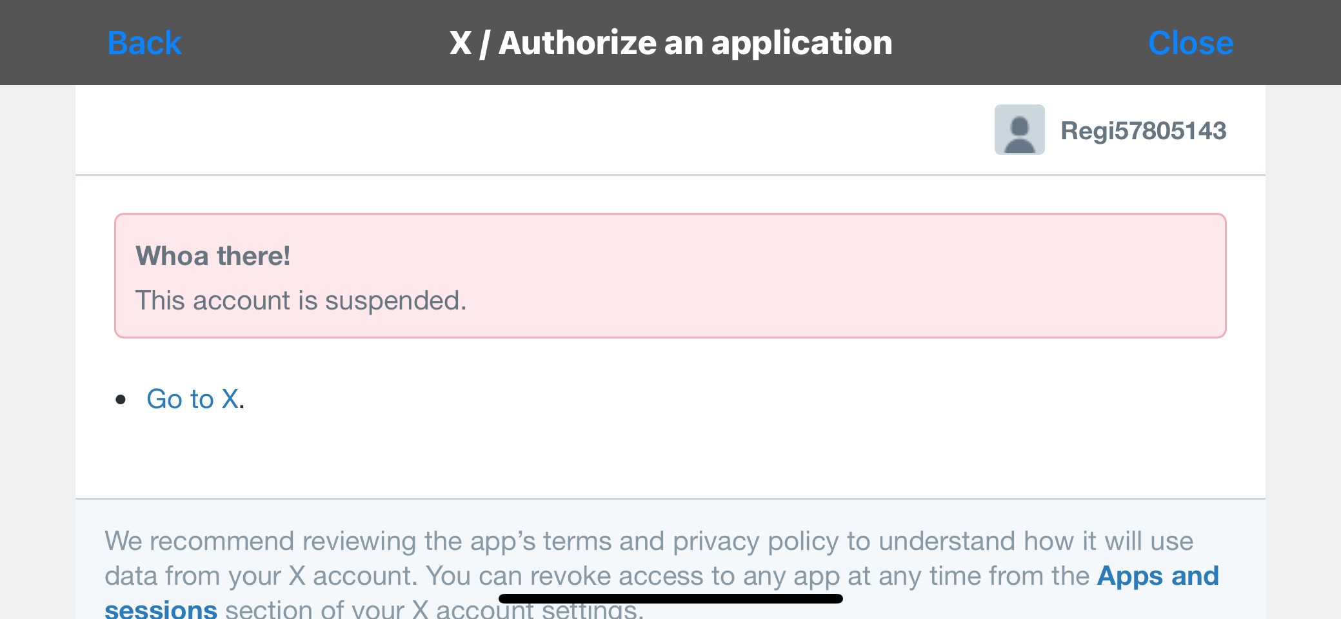Follow the bold 'sessions' link text
The height and width of the screenshot is (619, 1341).
(x=161, y=609)
